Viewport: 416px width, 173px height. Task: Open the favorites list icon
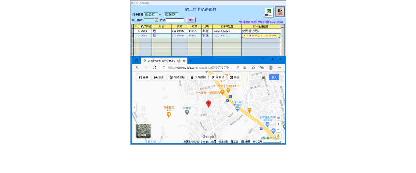(253, 67)
